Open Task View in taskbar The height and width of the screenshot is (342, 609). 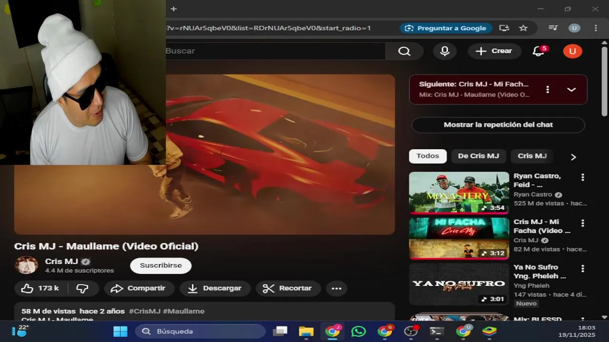coord(281,331)
